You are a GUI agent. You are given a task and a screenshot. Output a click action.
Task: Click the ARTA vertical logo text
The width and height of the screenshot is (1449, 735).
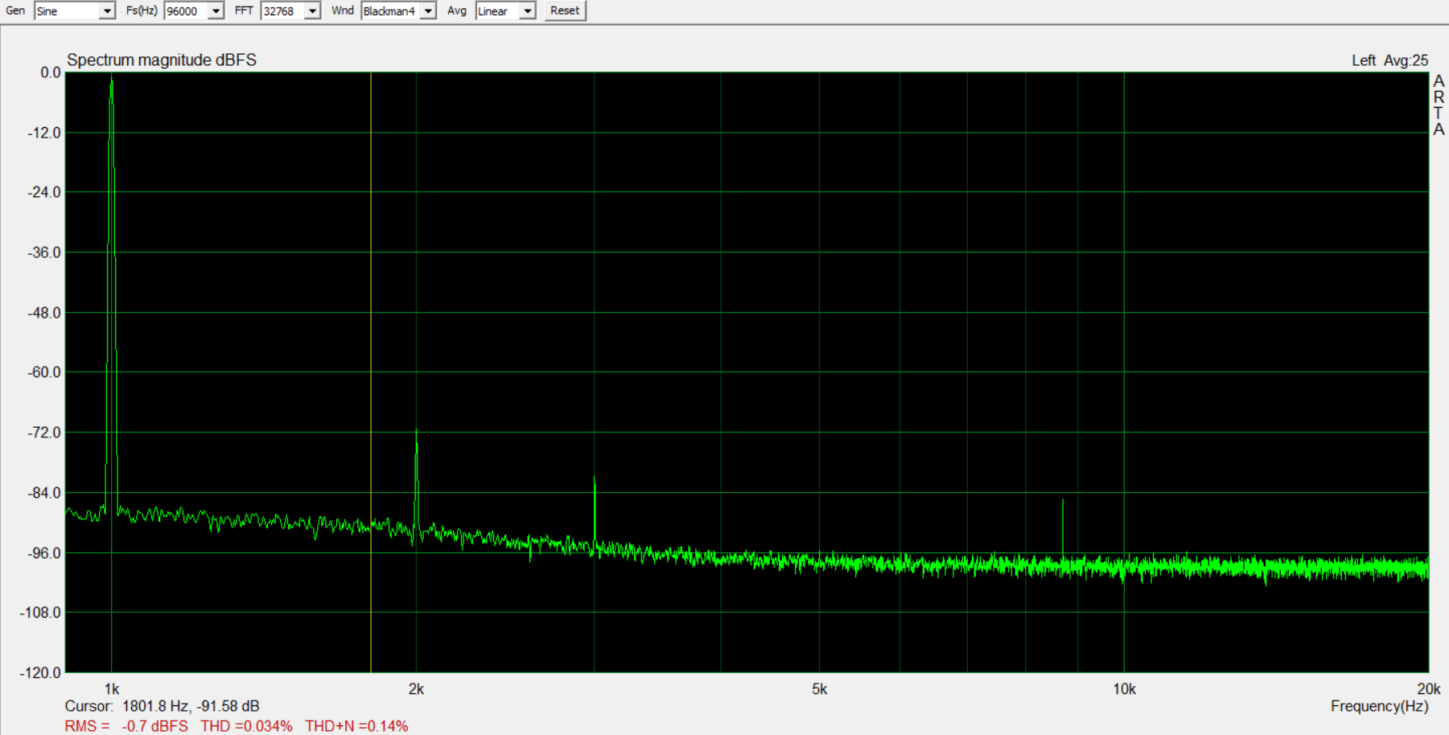click(x=1439, y=105)
